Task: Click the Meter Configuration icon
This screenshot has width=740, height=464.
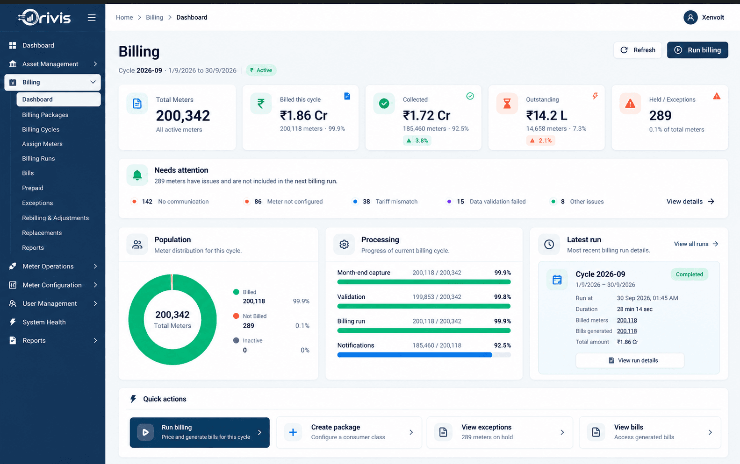Action: pos(13,285)
